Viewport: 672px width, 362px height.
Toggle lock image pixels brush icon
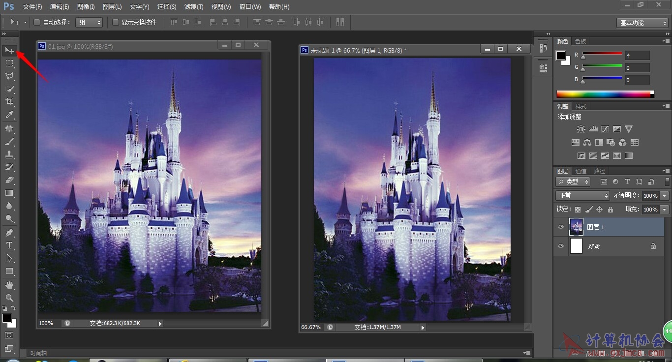point(588,210)
